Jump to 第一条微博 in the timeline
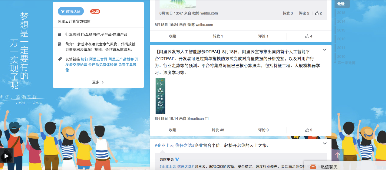386x170 pixels. click(346, 63)
